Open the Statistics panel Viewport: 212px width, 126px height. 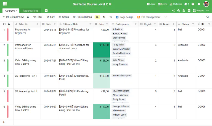tap(176, 4)
